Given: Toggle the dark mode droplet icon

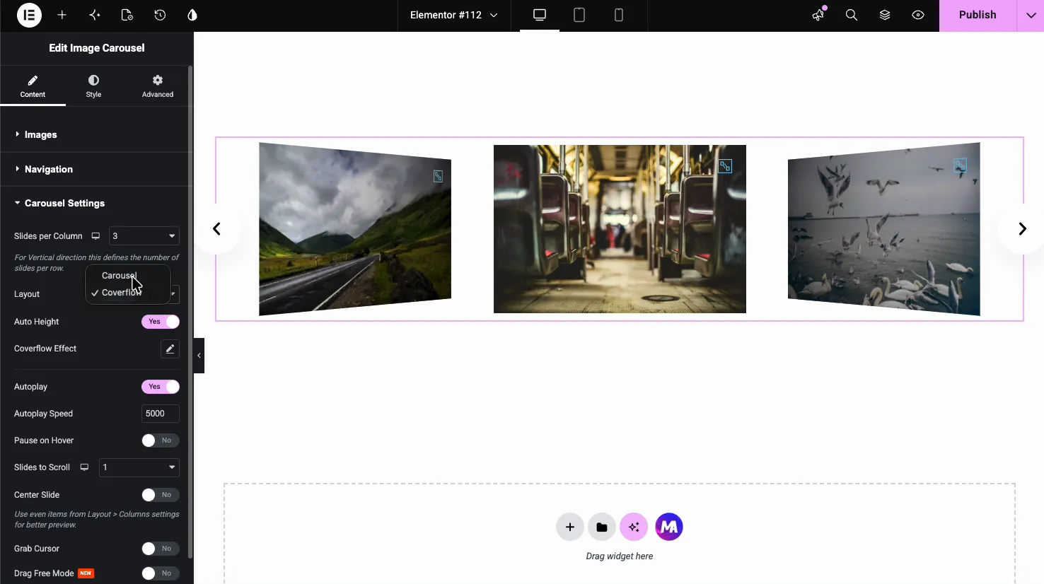Looking at the screenshot, I should coord(192,15).
